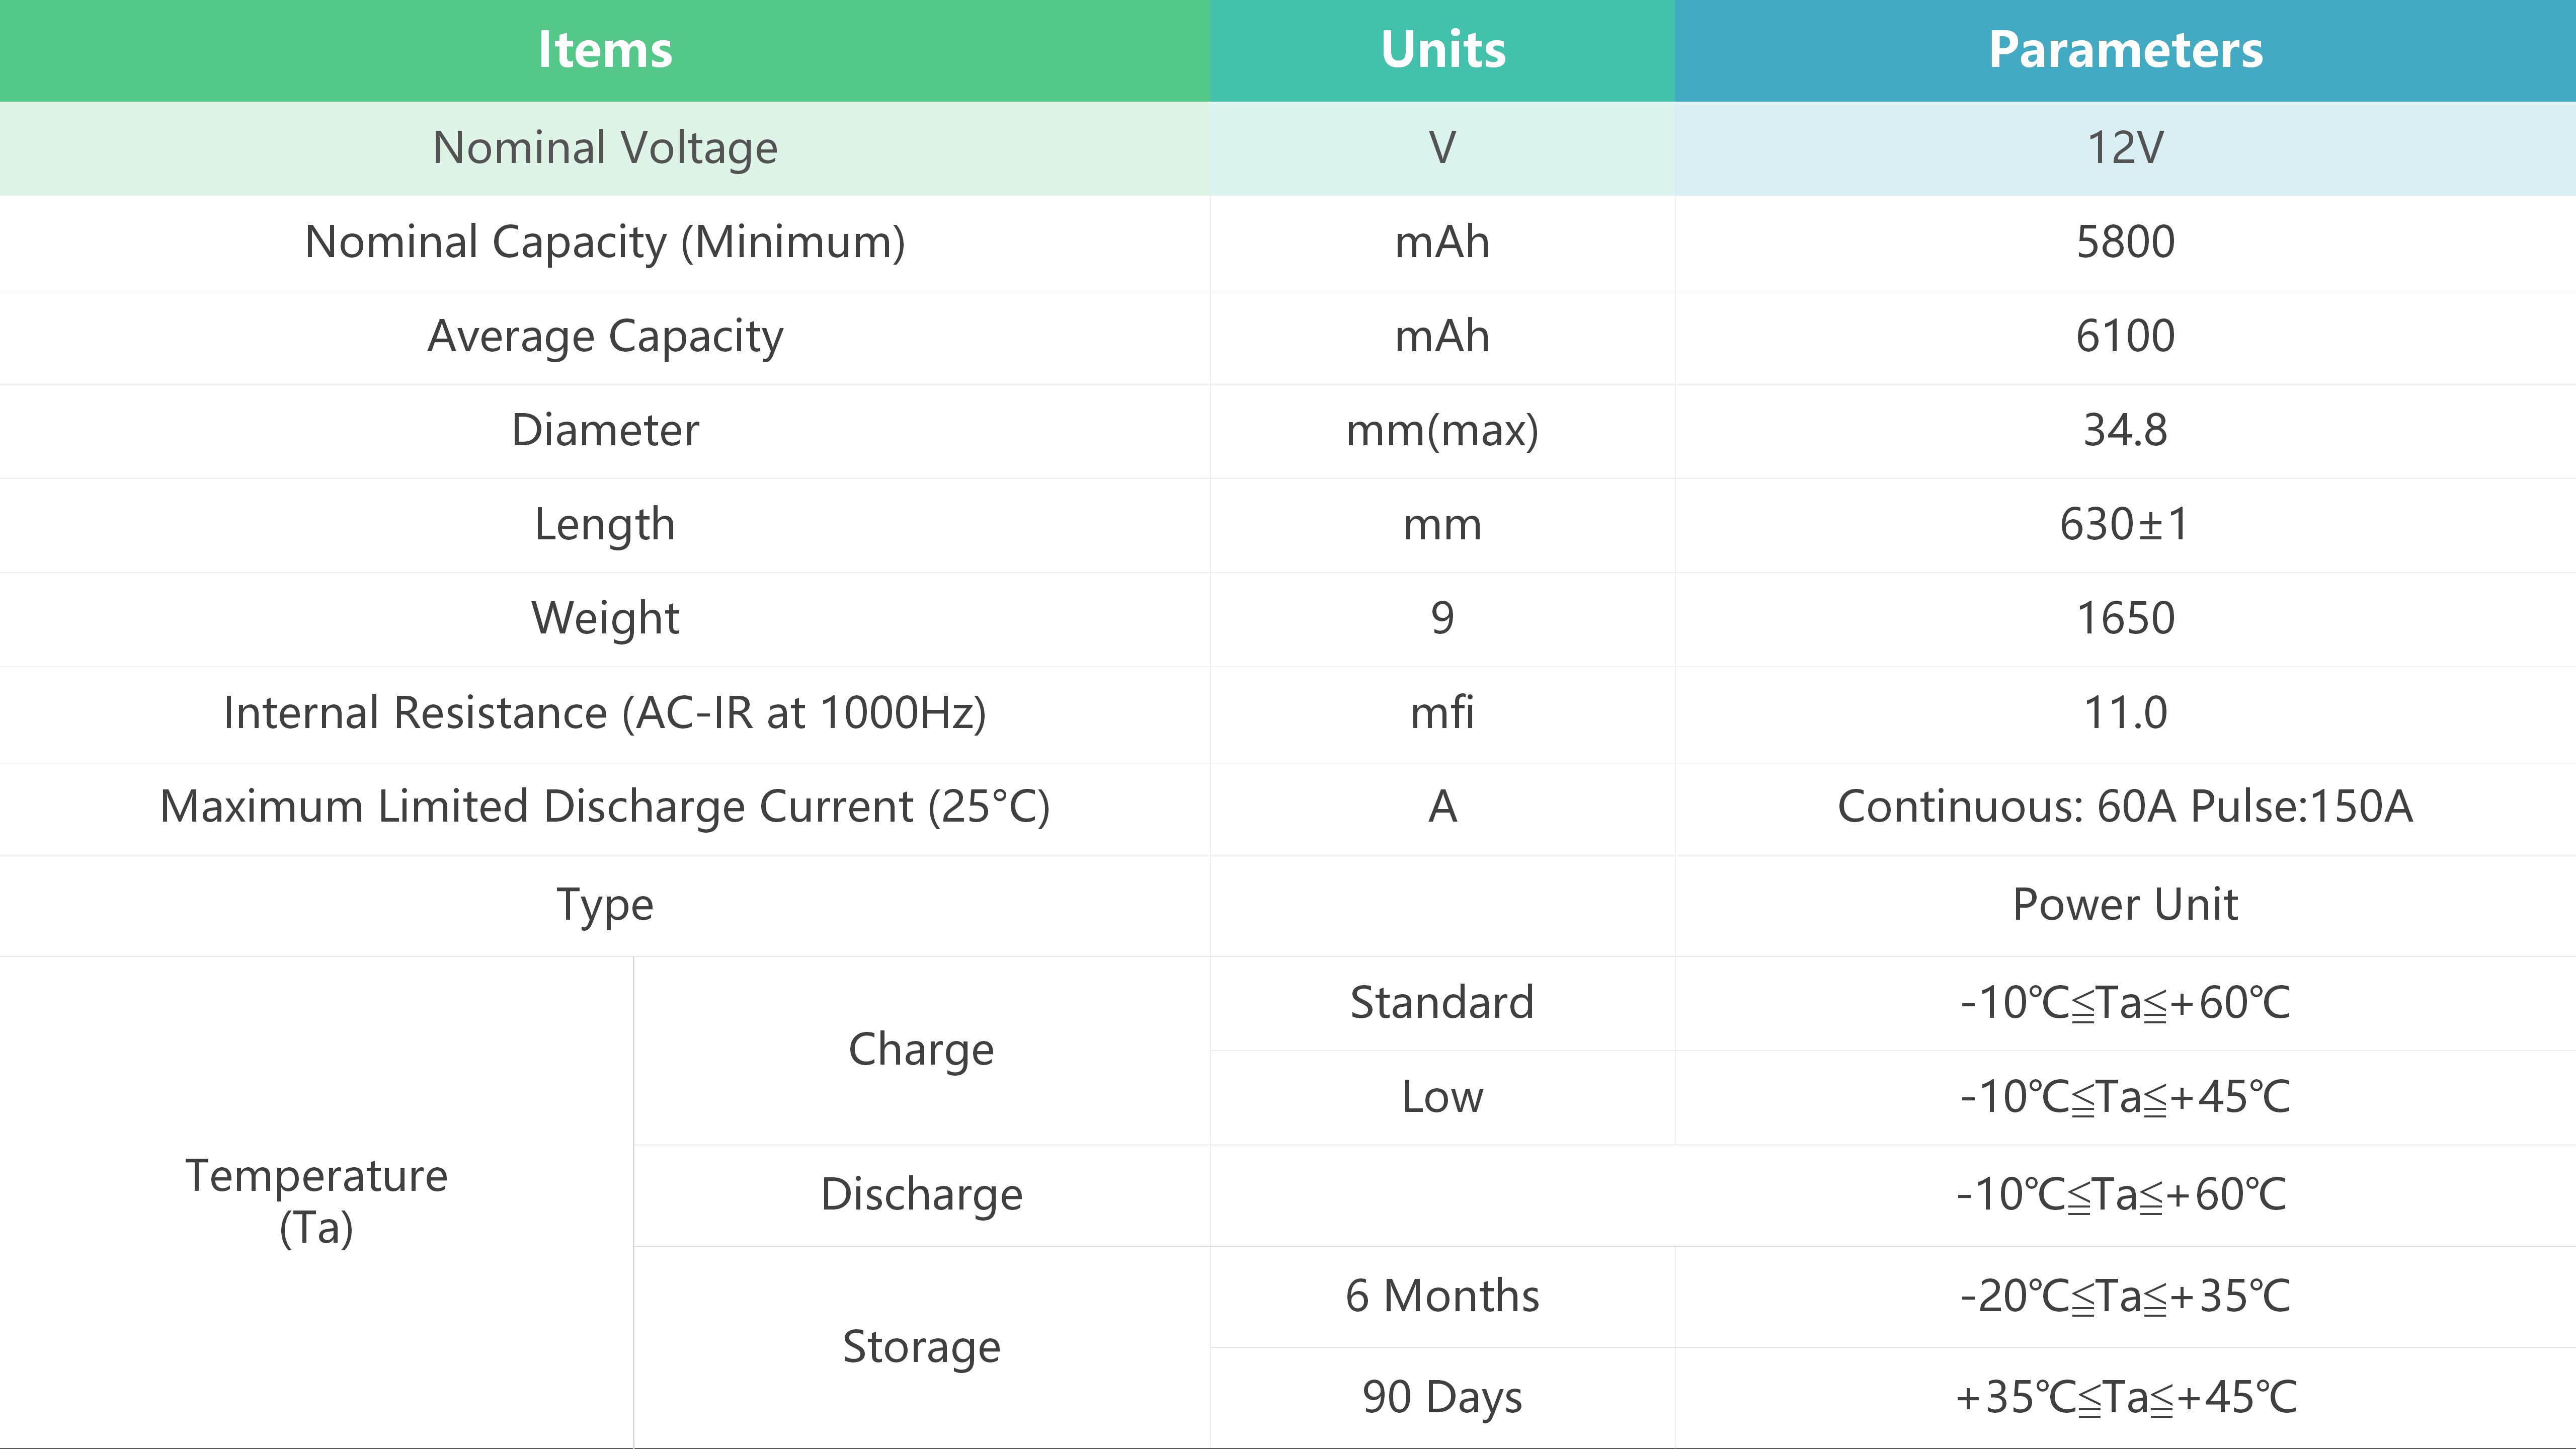The width and height of the screenshot is (2576, 1449).
Task: Select the Nominal Capacity (Minimum) cell
Action: [x=605, y=243]
